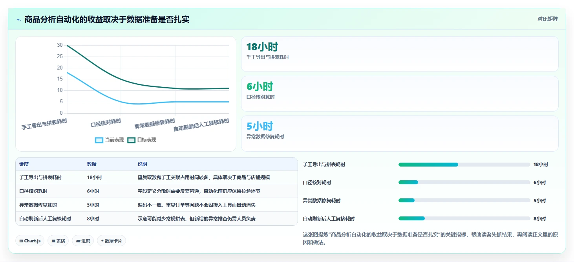Click the 手工导出与拼表耗时 progress bar

click(x=464, y=165)
